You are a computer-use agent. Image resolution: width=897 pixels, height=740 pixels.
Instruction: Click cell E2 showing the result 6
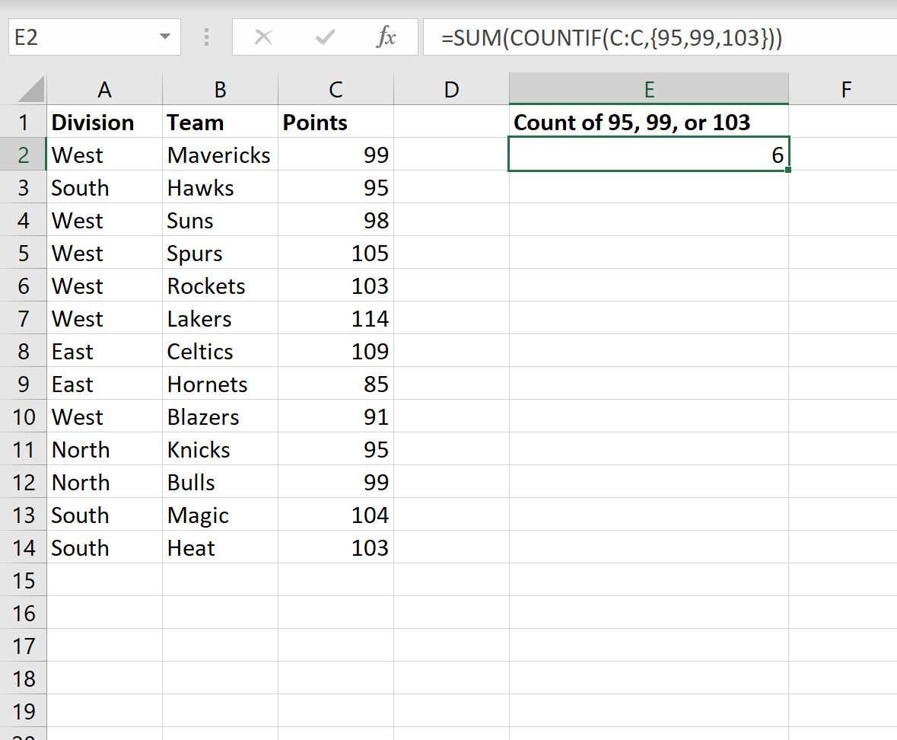[x=649, y=155]
